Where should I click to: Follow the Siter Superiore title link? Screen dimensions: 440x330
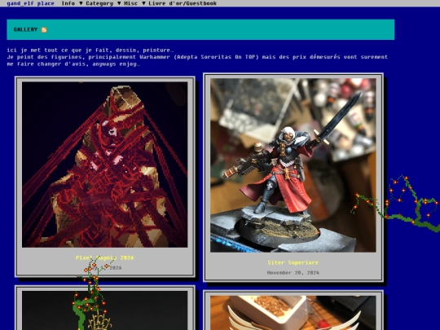pyautogui.click(x=293, y=262)
